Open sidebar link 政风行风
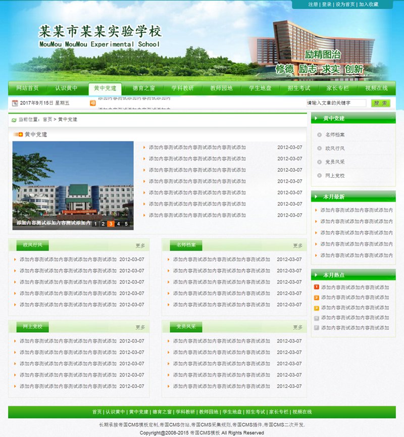This screenshot has width=404, height=437. pos(335,148)
